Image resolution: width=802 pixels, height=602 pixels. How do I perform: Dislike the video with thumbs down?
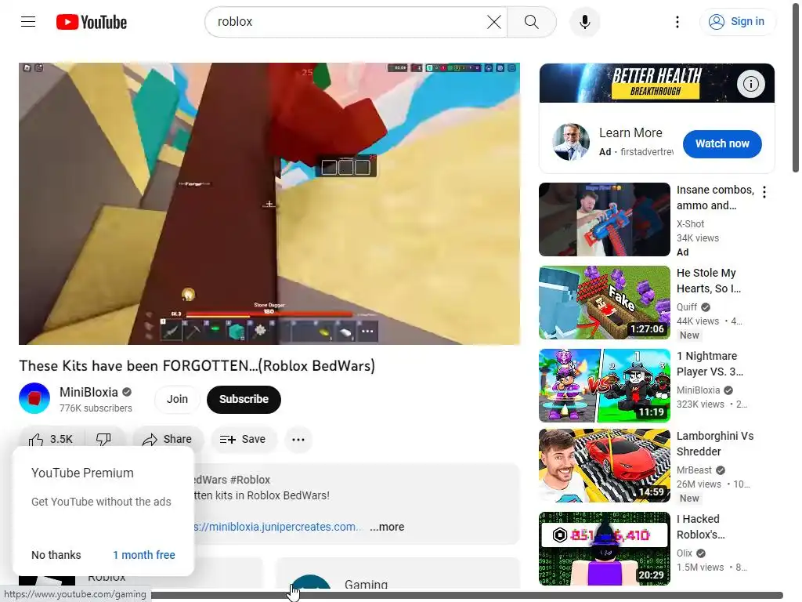(x=104, y=439)
